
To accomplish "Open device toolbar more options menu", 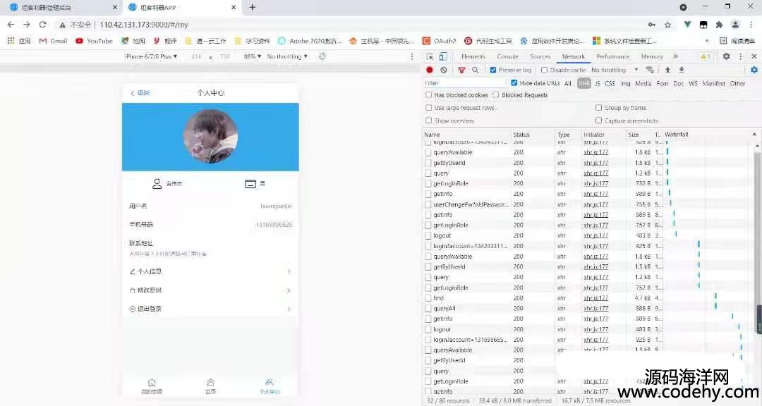I will (x=412, y=56).
